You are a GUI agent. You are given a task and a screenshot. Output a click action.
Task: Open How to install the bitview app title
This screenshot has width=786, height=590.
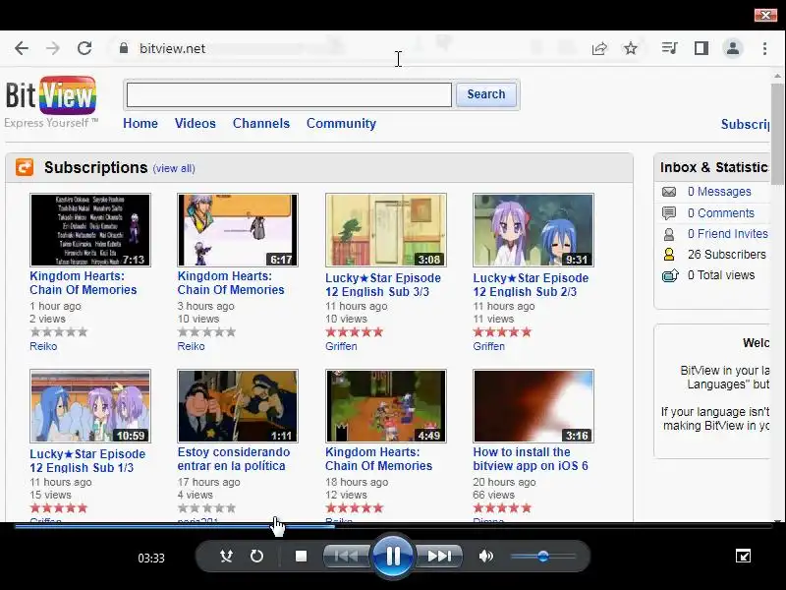tap(531, 458)
